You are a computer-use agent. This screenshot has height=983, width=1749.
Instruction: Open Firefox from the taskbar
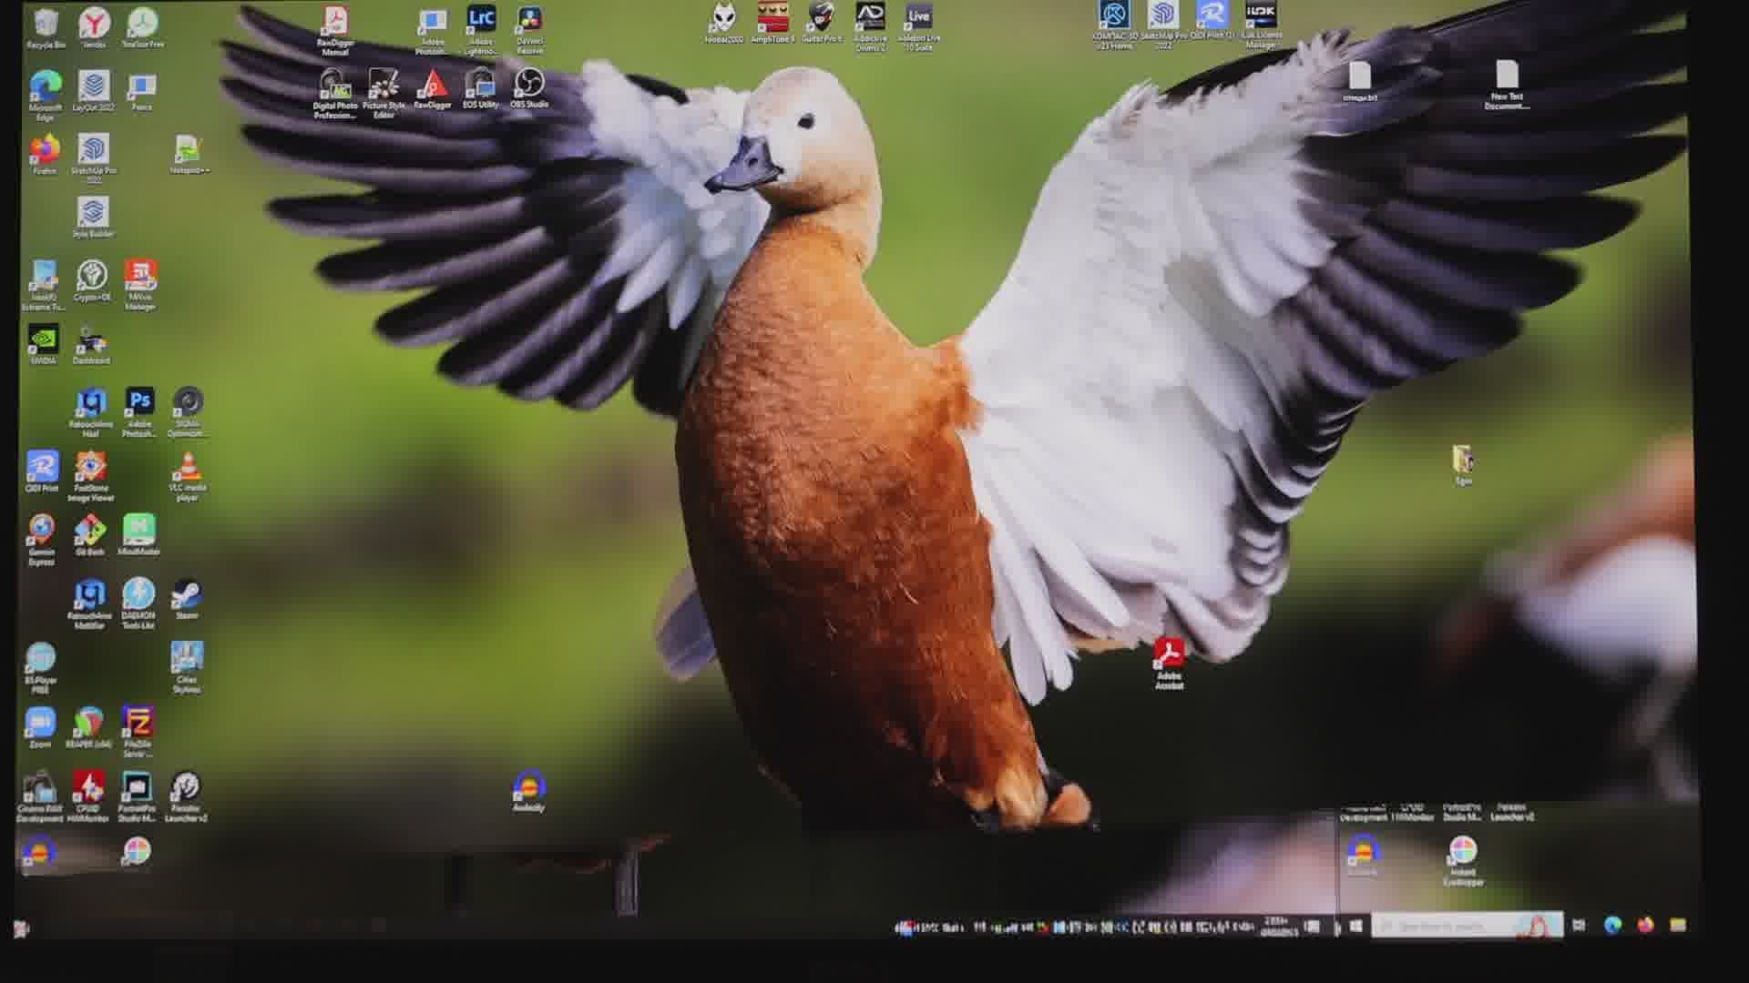pyautogui.click(x=1645, y=926)
